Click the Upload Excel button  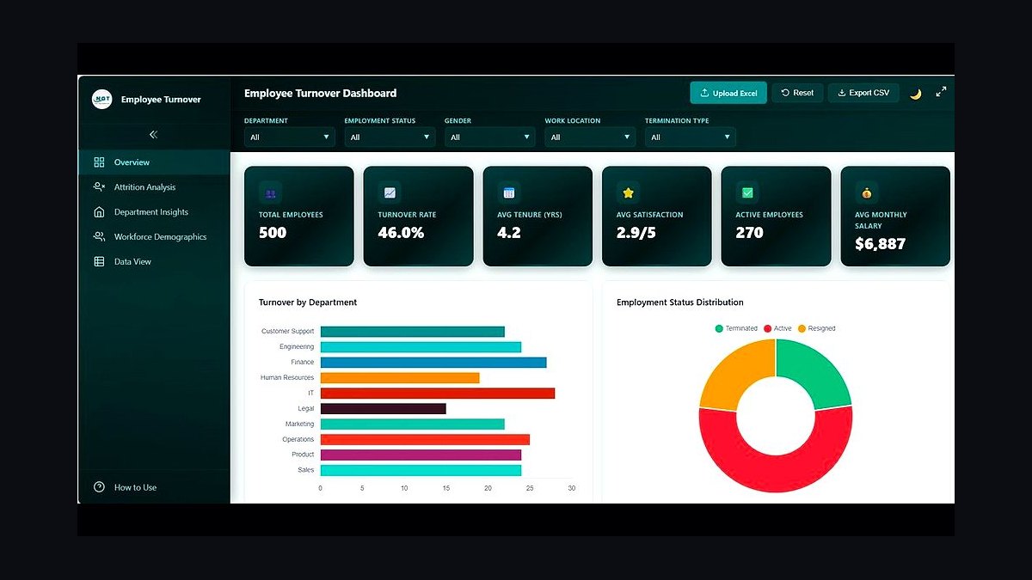[x=728, y=93]
